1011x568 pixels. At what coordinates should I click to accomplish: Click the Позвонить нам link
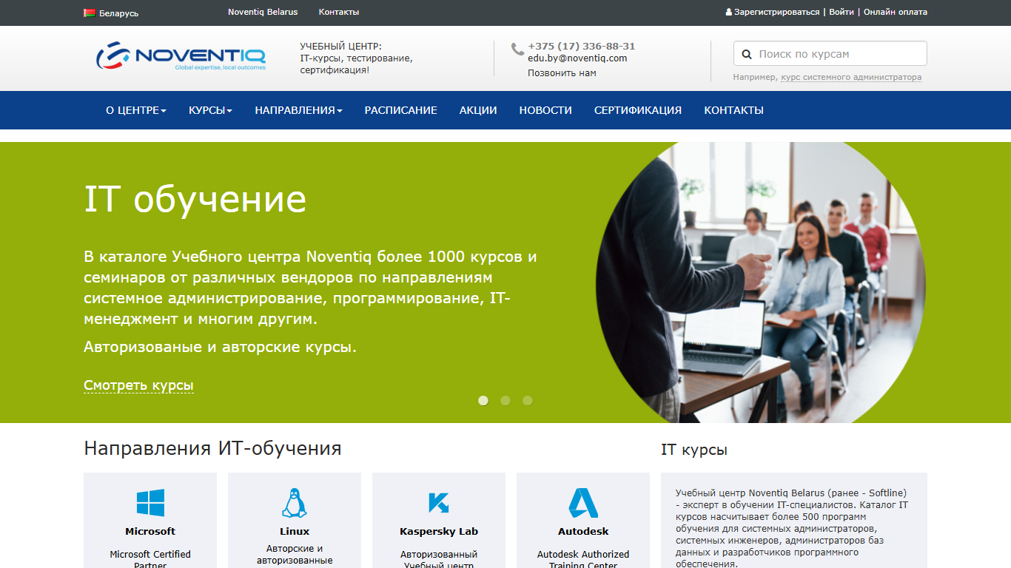click(x=562, y=73)
